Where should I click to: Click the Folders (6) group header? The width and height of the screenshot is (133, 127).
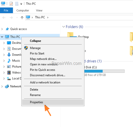pos(74,27)
